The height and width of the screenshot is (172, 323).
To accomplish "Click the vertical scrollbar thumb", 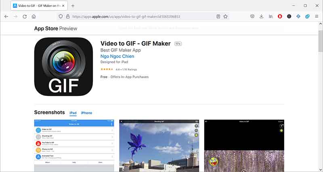I will 321,41.
